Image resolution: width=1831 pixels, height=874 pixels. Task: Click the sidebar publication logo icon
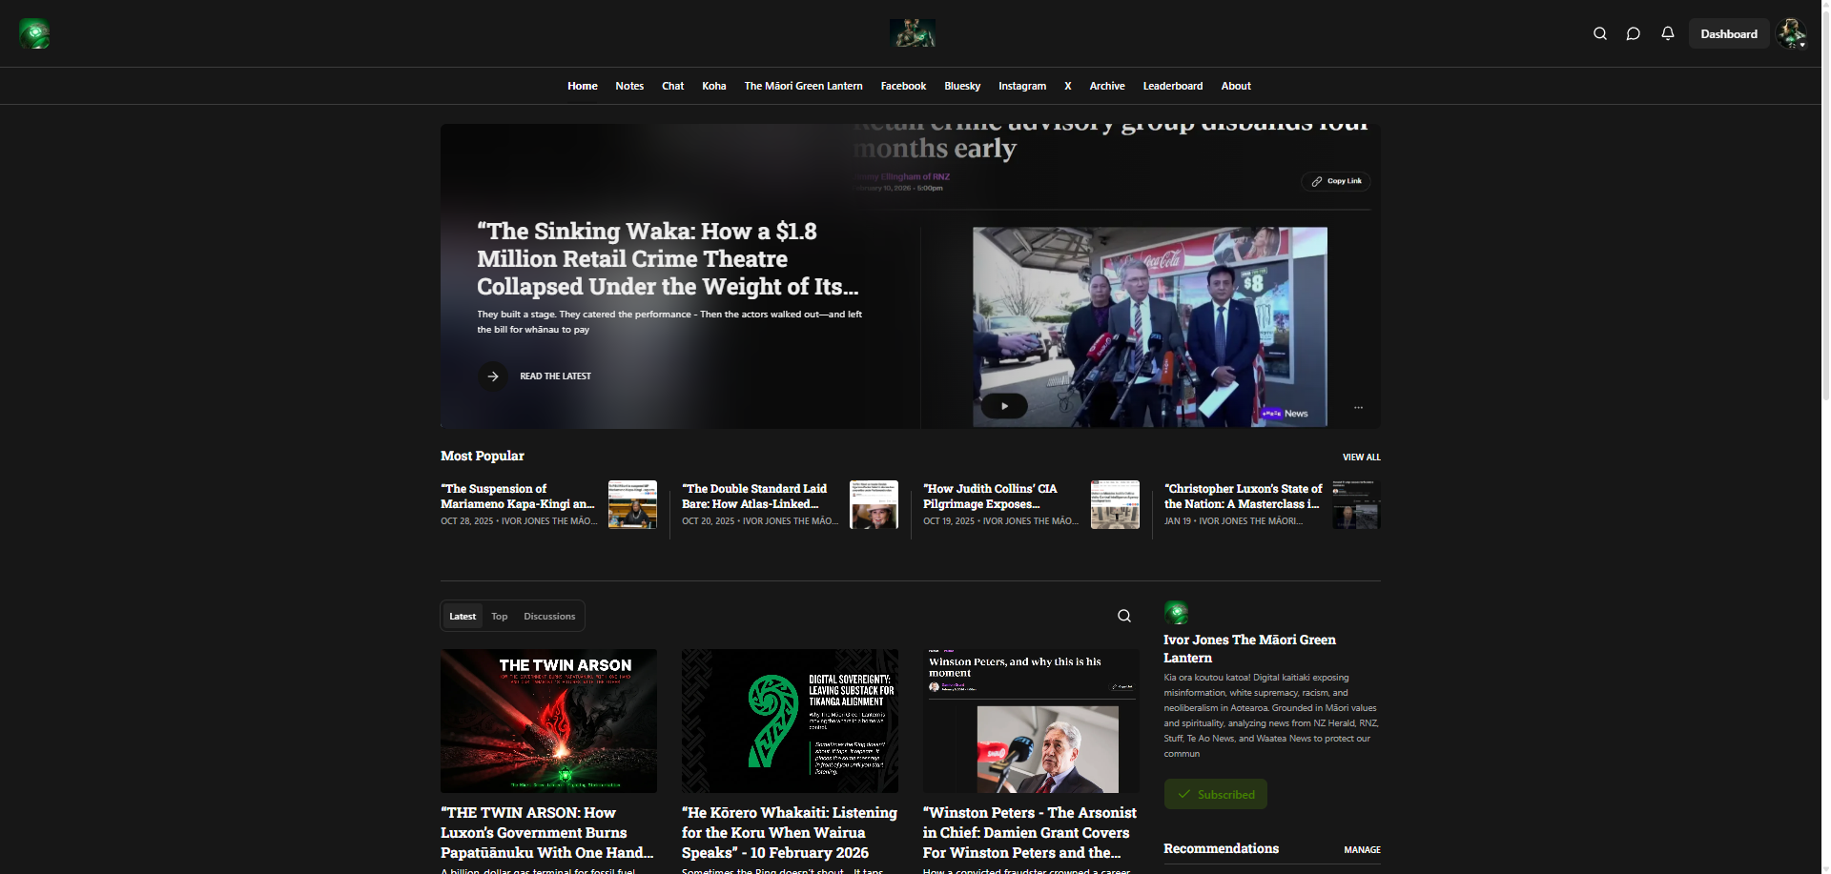(x=1176, y=613)
